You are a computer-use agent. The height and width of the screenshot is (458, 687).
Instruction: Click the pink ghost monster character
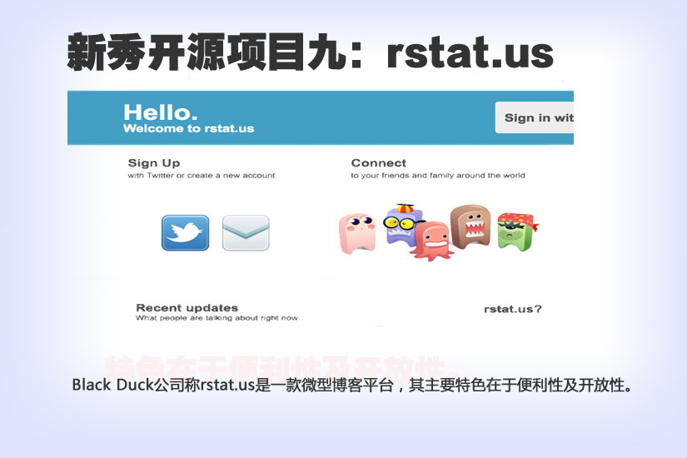click(357, 233)
